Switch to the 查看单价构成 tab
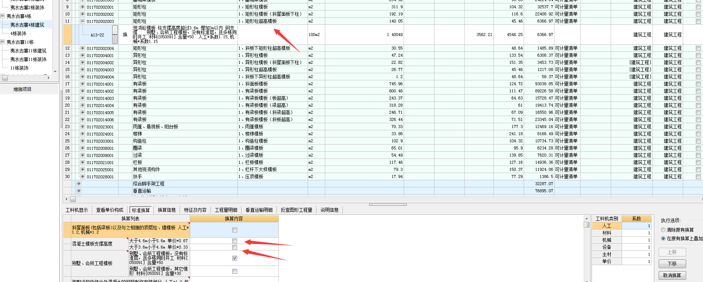Image resolution: width=703 pixels, height=282 pixels. pyautogui.click(x=110, y=210)
